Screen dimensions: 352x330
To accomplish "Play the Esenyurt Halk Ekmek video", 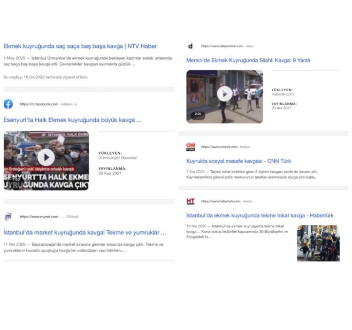I will pyautogui.click(x=46, y=157).
